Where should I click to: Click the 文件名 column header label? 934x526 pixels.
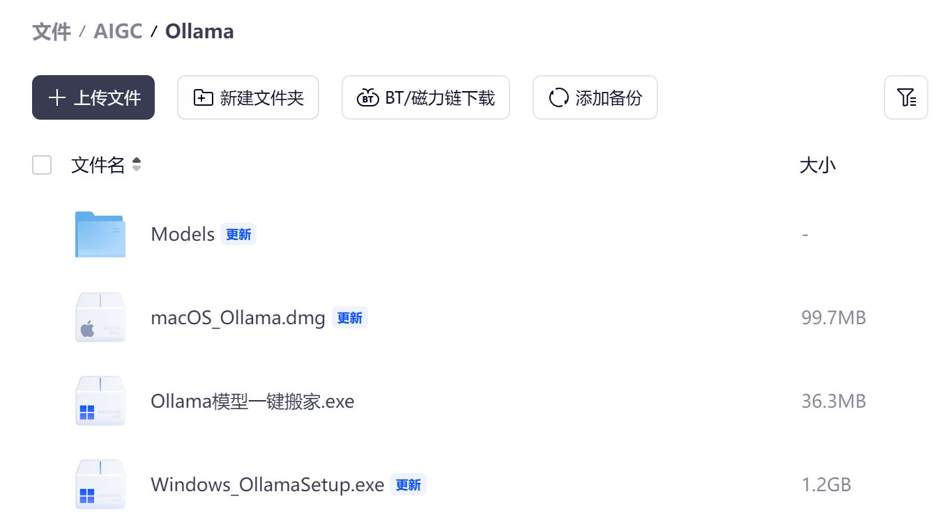[98, 165]
